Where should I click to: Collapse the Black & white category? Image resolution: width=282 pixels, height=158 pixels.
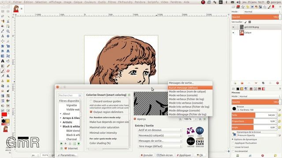(x=61, y=126)
